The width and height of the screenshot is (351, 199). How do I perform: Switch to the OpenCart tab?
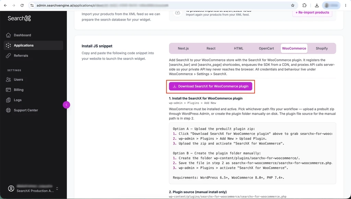tap(266, 48)
